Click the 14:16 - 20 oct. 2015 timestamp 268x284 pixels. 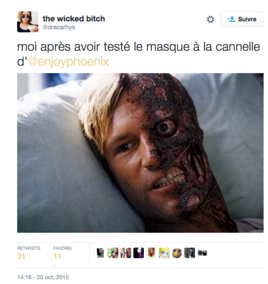(x=43, y=277)
